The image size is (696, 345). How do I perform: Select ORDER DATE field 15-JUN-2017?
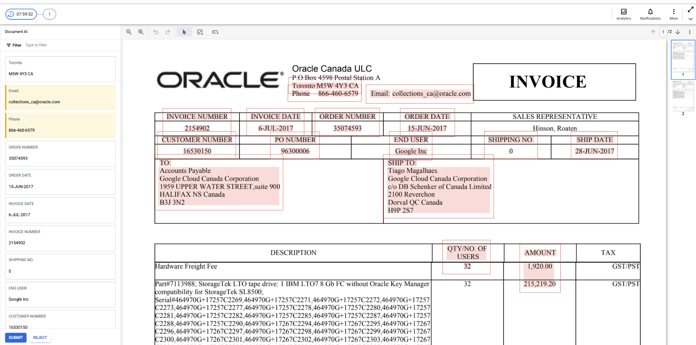tap(60, 182)
